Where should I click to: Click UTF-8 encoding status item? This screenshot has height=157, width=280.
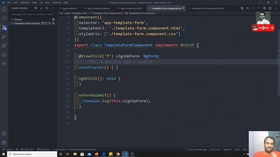point(237,149)
